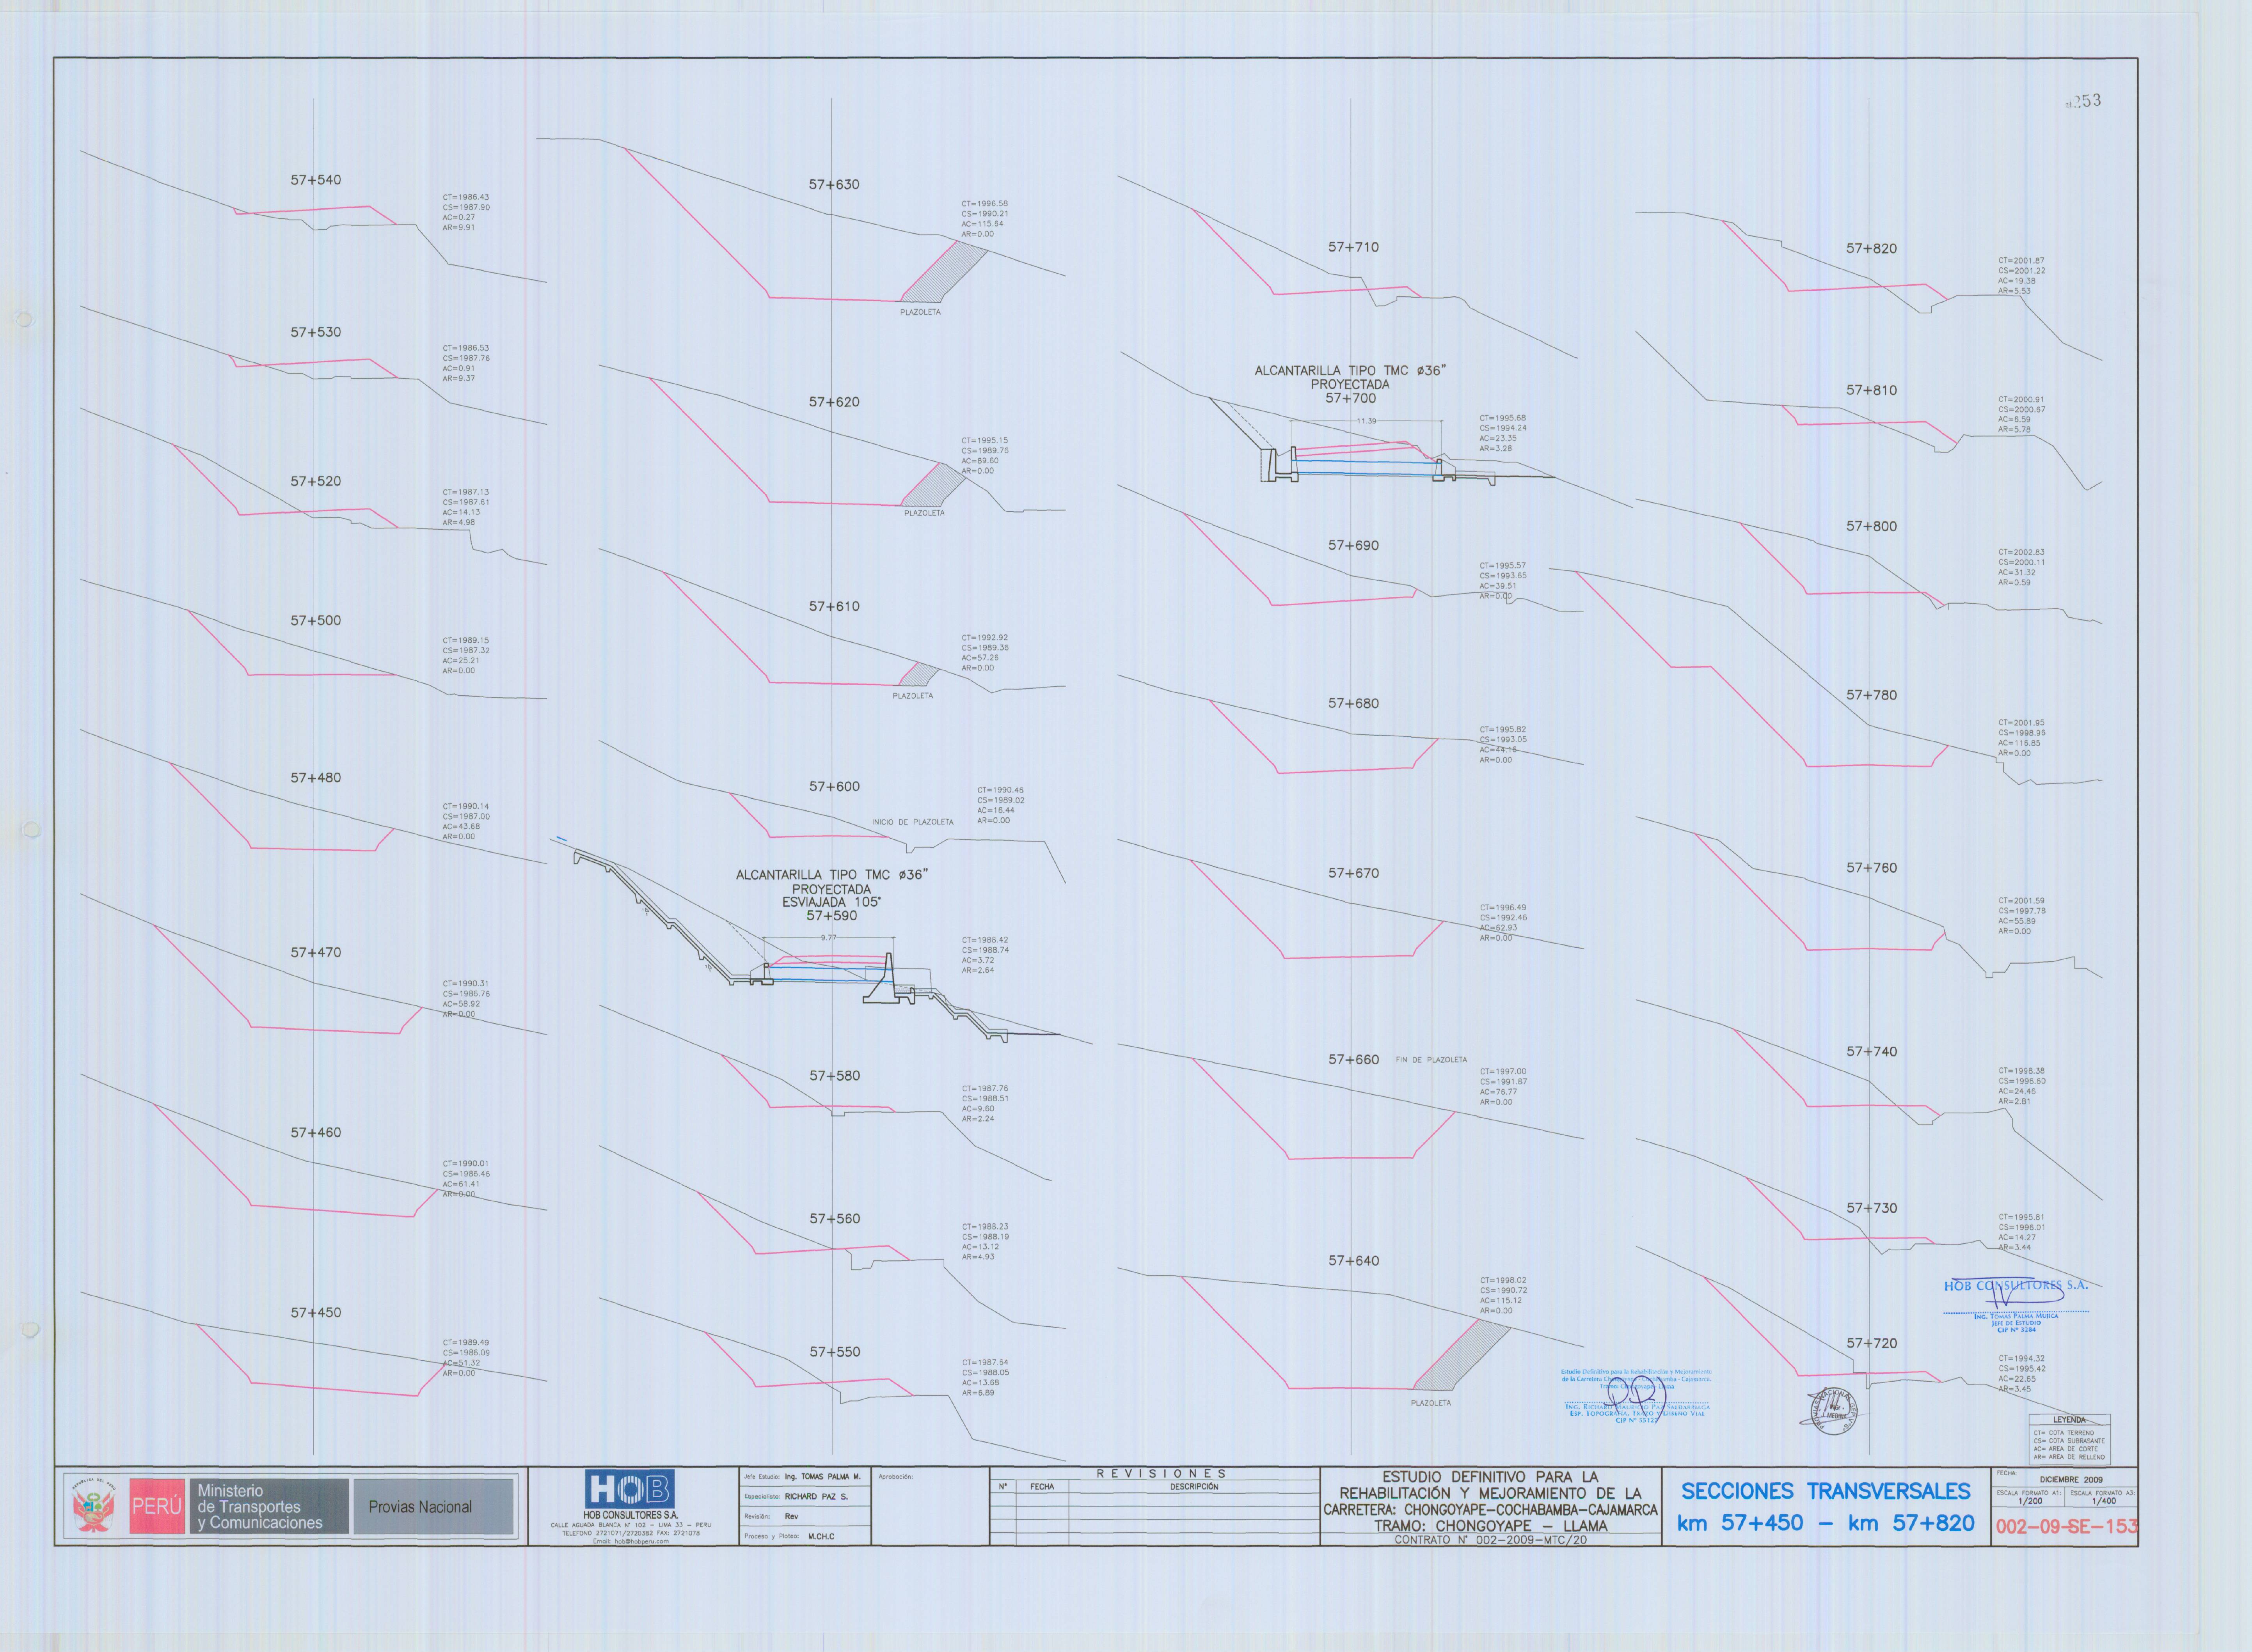2252x1652 pixels.
Task: Click section label '57+460'
Action: 316,1132
